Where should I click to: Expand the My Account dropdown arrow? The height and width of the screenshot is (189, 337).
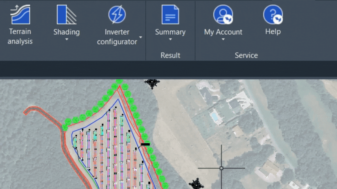(223, 39)
